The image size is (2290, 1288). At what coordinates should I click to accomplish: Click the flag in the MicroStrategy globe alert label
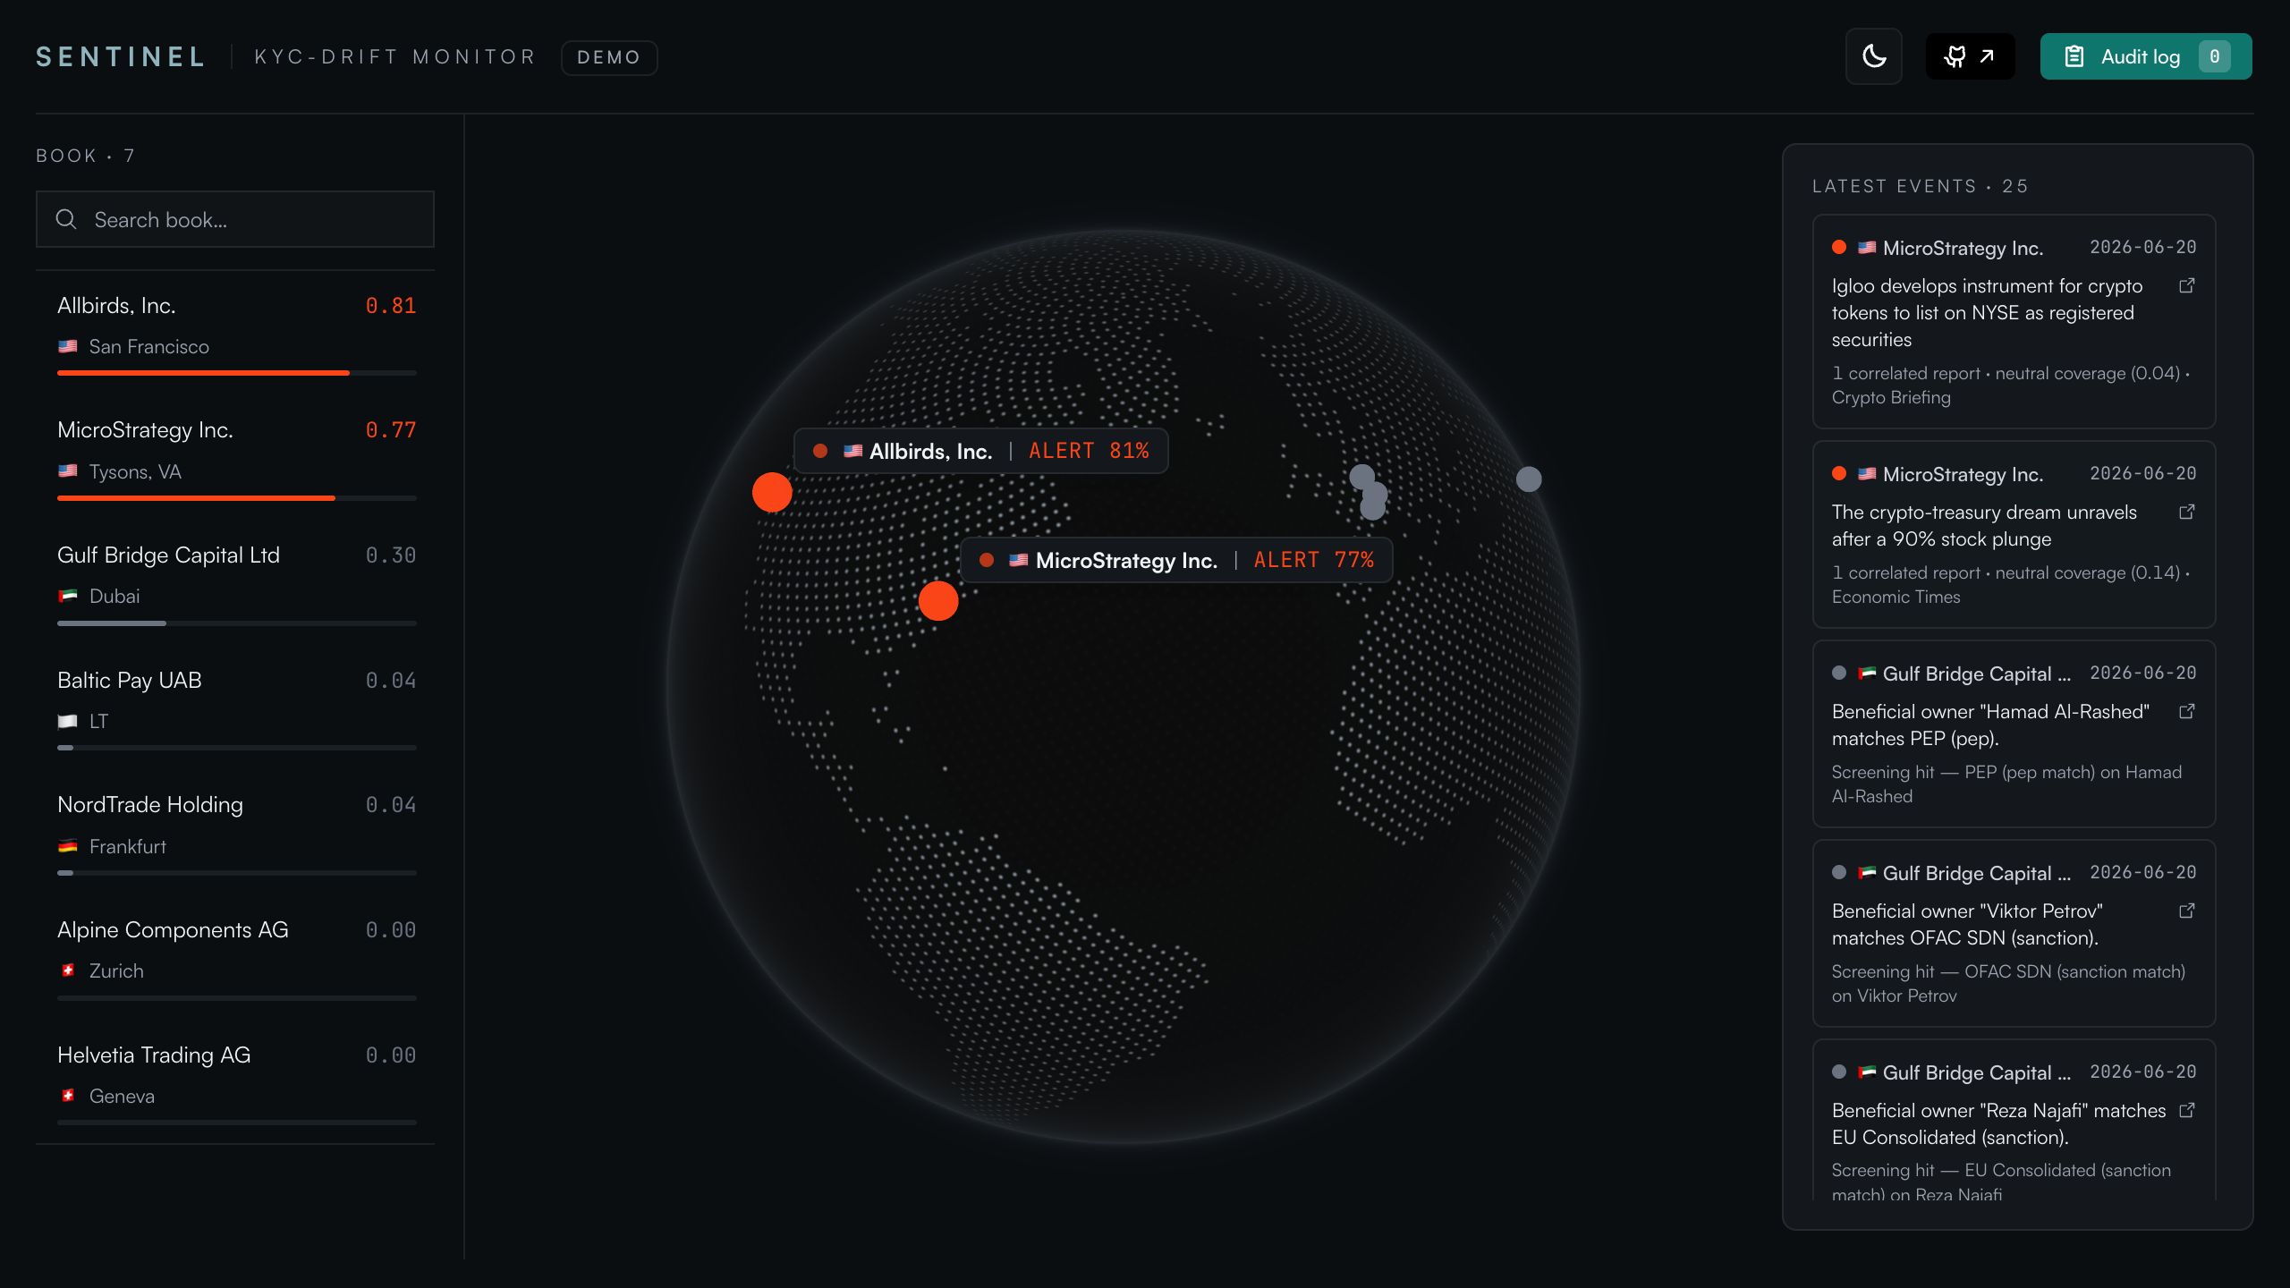point(1019,560)
